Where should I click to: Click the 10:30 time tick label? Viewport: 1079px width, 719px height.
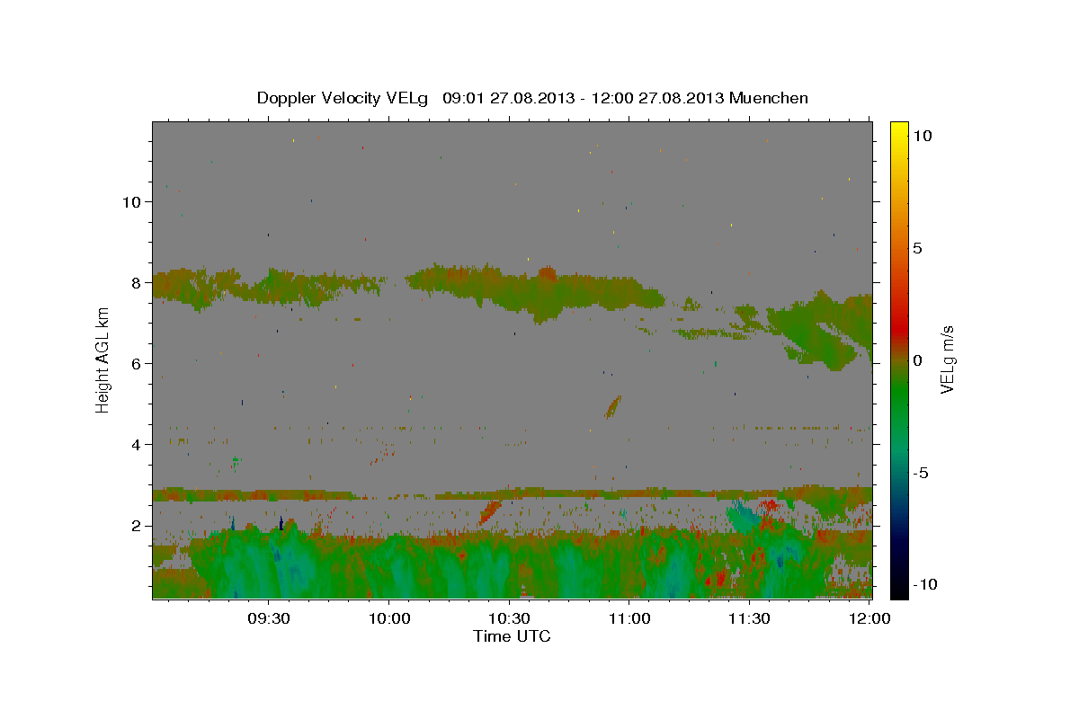[509, 619]
